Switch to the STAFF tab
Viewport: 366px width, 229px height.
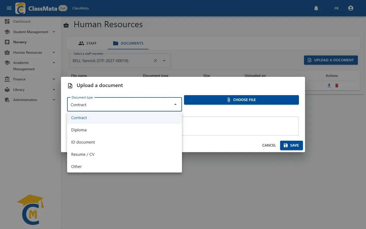click(x=87, y=43)
